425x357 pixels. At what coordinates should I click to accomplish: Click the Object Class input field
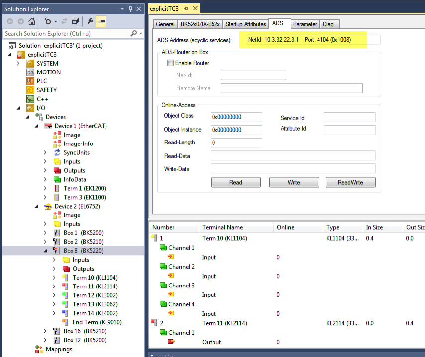point(236,117)
